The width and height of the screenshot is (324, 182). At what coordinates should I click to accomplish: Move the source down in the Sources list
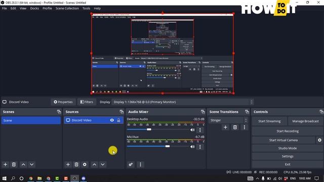(103, 164)
